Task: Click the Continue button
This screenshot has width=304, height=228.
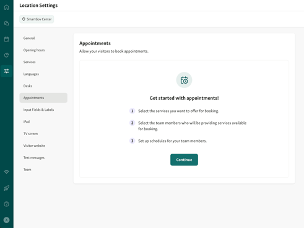Action: 184,160
